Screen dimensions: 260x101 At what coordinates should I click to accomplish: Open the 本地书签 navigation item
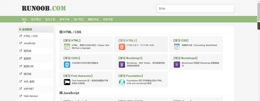click(x=108, y=19)
